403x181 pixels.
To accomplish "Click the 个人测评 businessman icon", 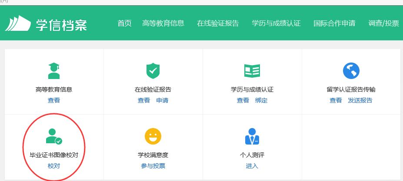I will click(252, 136).
